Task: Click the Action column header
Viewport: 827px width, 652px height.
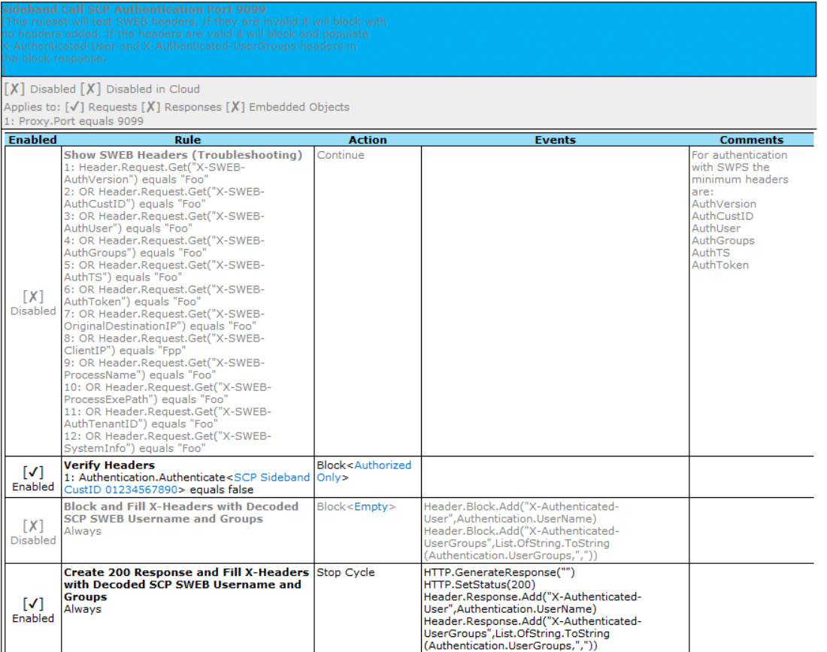Action: coord(368,140)
